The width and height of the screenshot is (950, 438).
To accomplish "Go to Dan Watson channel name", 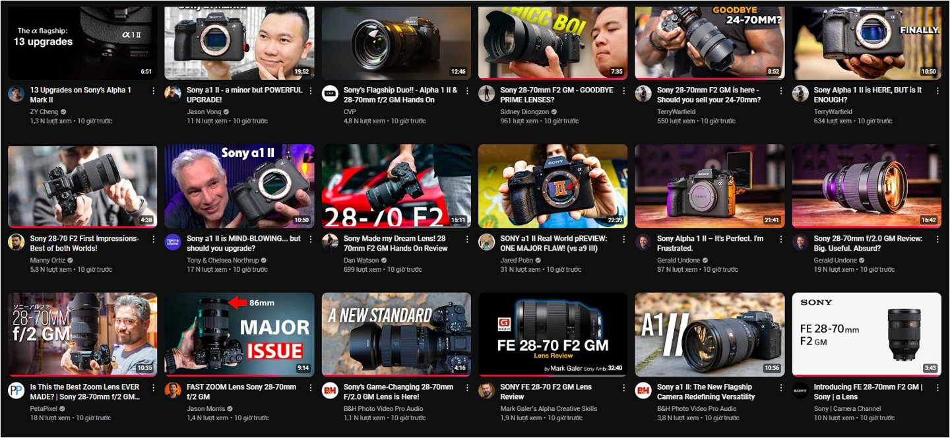I will click(x=362, y=260).
